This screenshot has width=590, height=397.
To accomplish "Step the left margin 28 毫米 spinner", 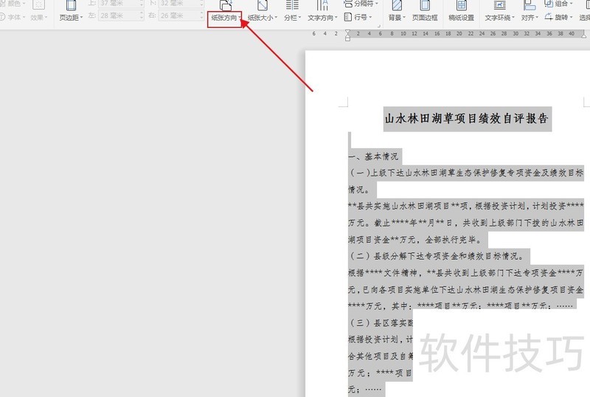I will pos(142,15).
